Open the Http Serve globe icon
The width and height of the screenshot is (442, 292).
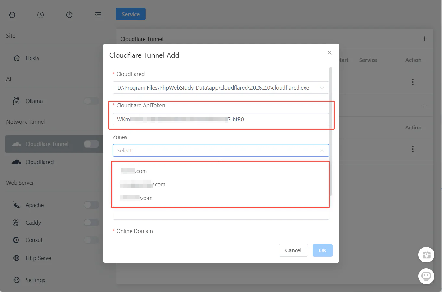click(x=16, y=258)
